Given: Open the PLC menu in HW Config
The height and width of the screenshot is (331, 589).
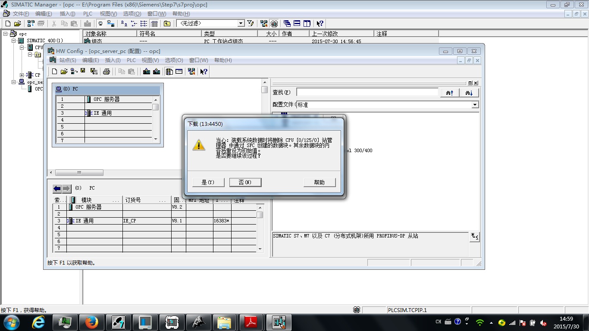Looking at the screenshot, I should (131, 60).
